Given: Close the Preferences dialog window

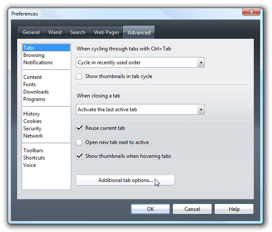Looking at the screenshot, I should [251, 12].
